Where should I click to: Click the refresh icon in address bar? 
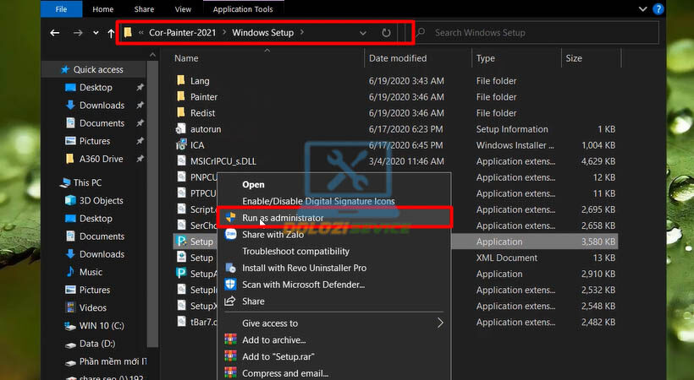(386, 33)
